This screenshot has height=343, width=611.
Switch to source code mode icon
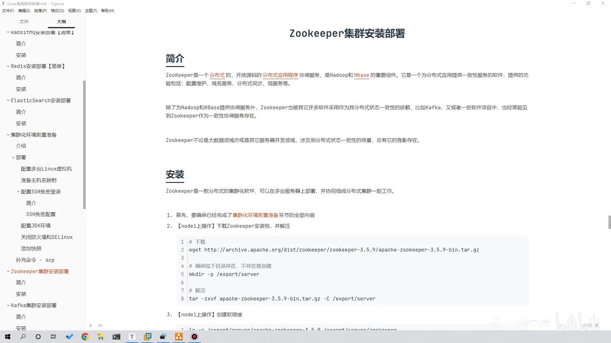tap(100, 325)
